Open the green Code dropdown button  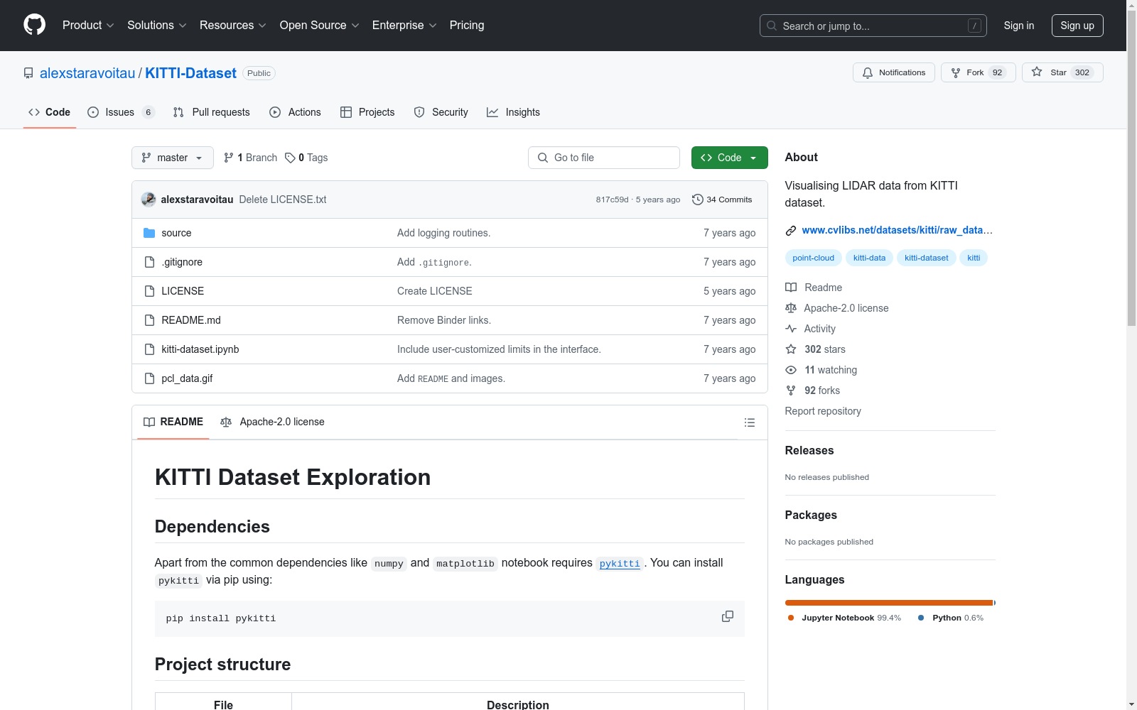[729, 158]
